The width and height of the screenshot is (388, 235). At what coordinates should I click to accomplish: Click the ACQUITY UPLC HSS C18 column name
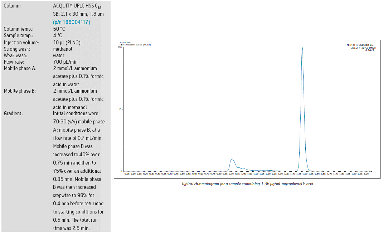tap(79, 6)
